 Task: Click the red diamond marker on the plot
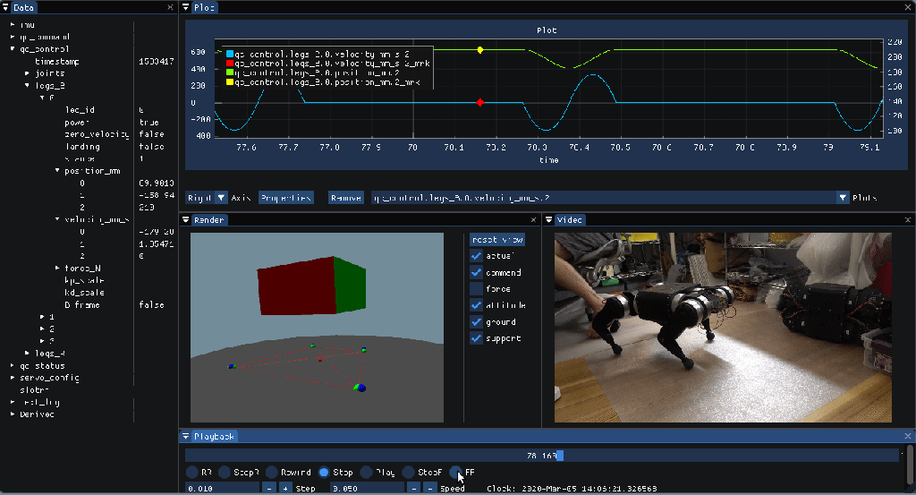[480, 103]
